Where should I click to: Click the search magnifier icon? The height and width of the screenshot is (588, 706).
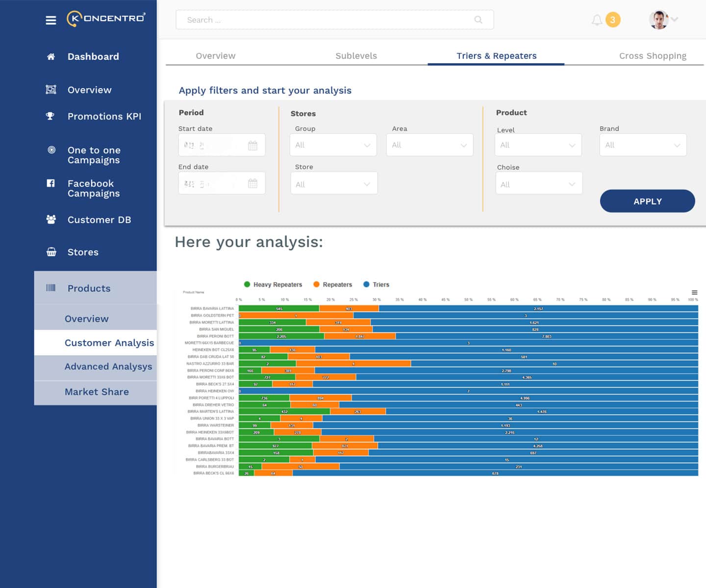point(479,20)
